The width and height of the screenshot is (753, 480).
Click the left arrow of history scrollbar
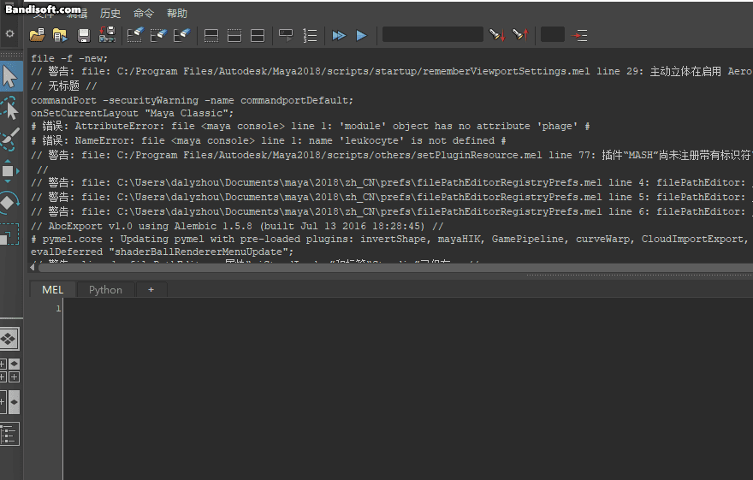coord(33,267)
